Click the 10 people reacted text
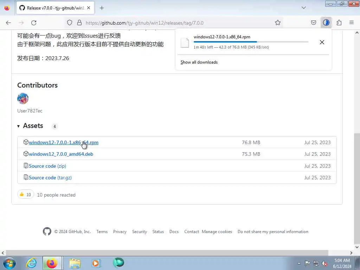Viewport: 360px width, 270px height. [56, 195]
